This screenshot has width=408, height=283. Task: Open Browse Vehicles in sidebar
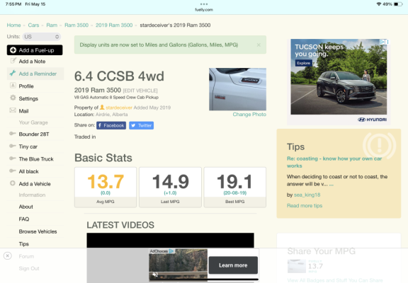(38, 231)
